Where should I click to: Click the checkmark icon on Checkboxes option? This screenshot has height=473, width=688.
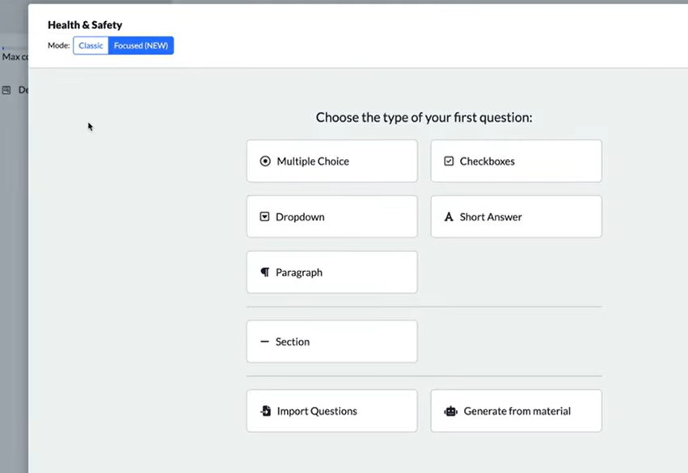(x=449, y=161)
